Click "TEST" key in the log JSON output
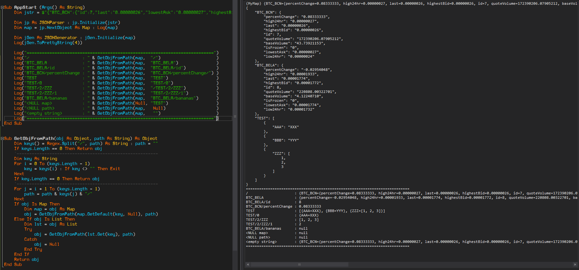The image size is (579, 270). pos(261,118)
